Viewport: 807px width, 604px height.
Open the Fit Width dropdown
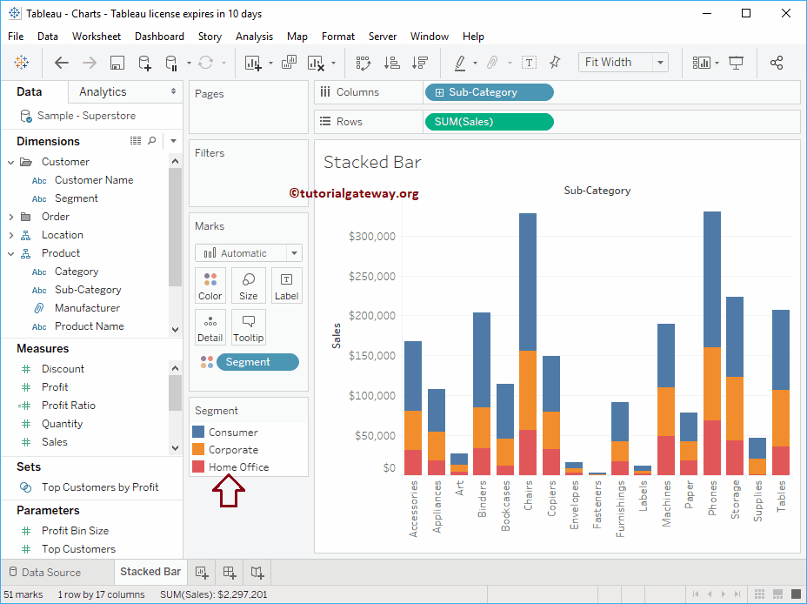click(x=660, y=63)
